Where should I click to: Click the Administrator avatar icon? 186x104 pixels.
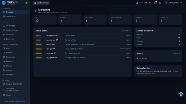tap(166, 3)
